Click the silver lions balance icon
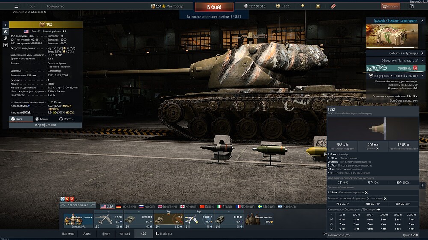Image resolution: width=428 pixels, height=240 pixels. [x=246, y=6]
